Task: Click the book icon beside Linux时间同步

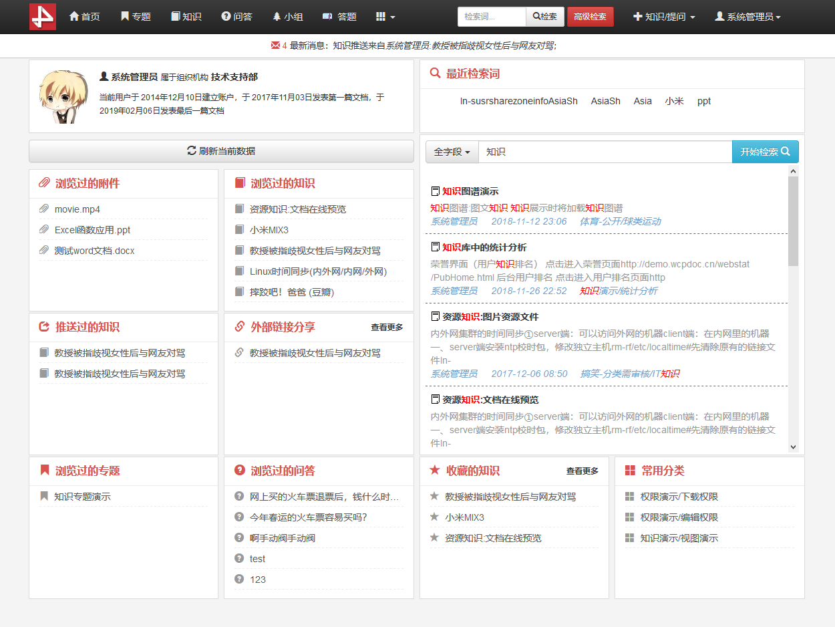Action: [239, 271]
